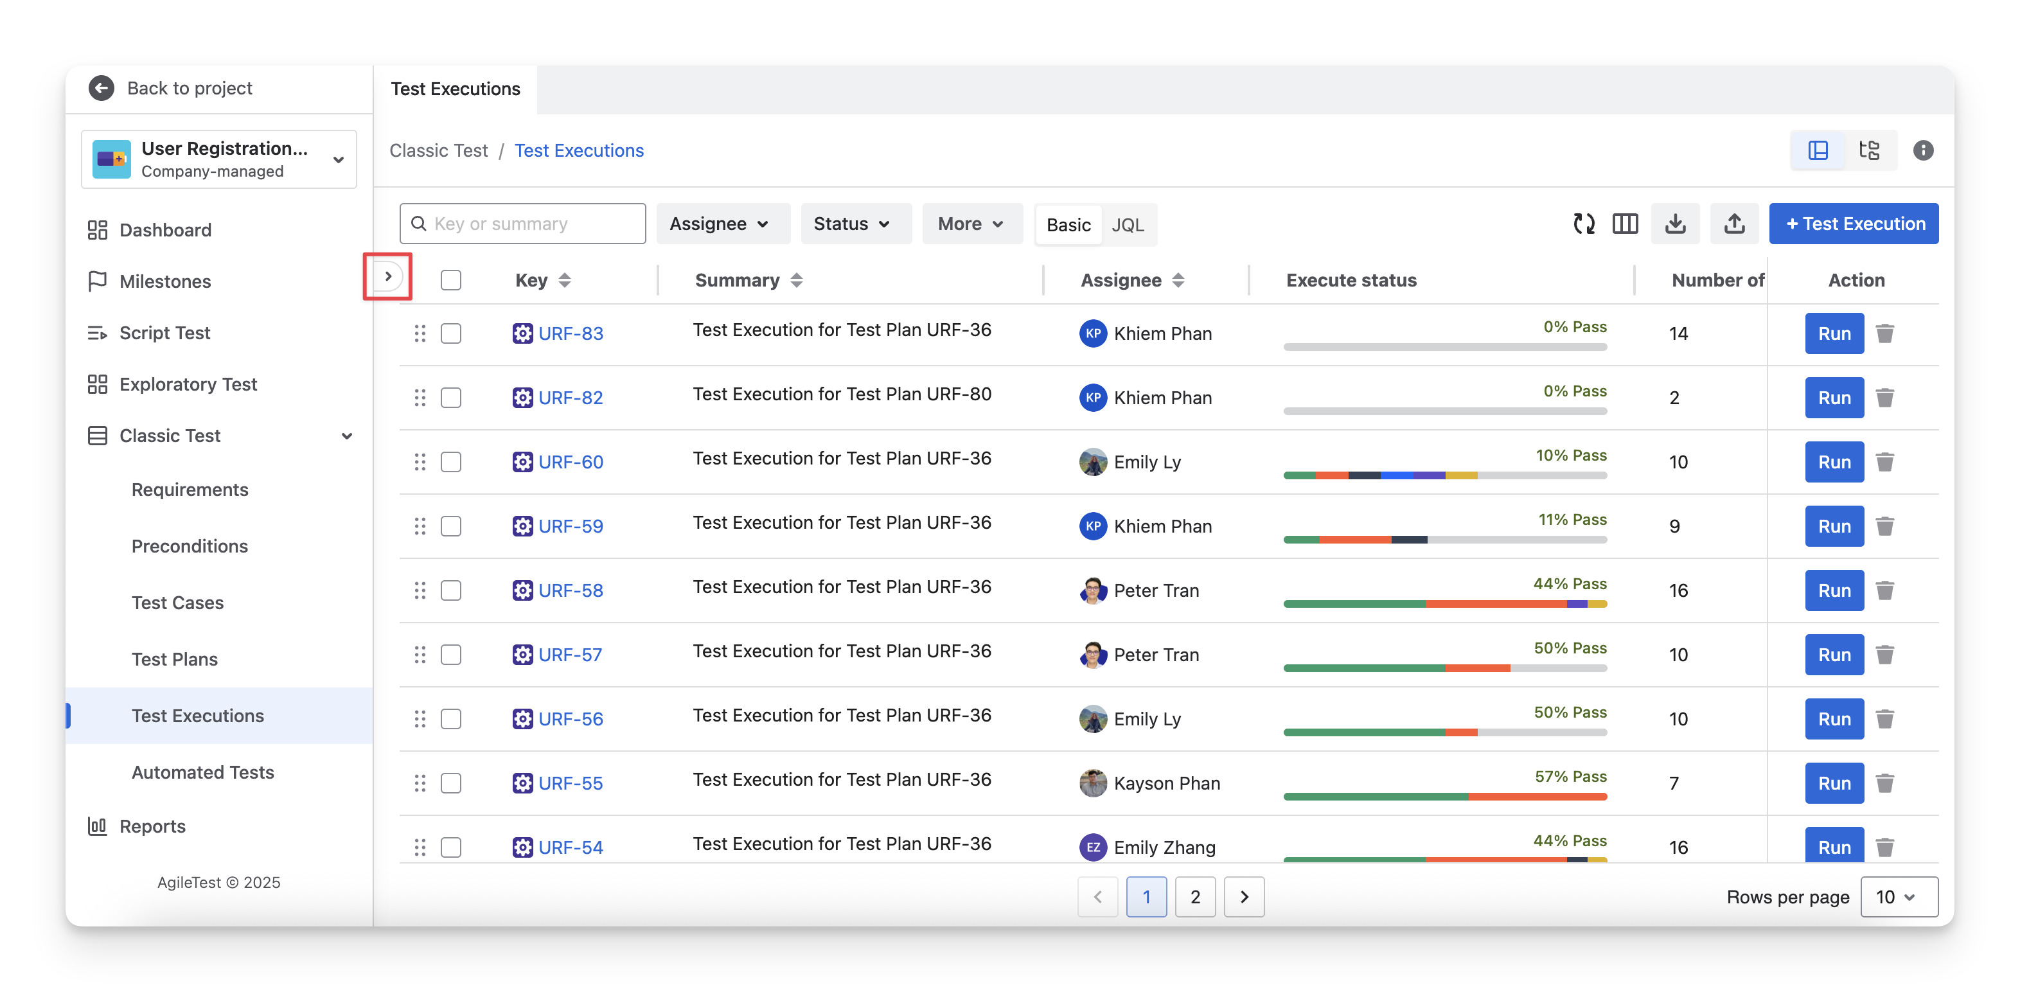Open Rows per page dropdown
This screenshot has width=2020, height=992.
[1898, 896]
